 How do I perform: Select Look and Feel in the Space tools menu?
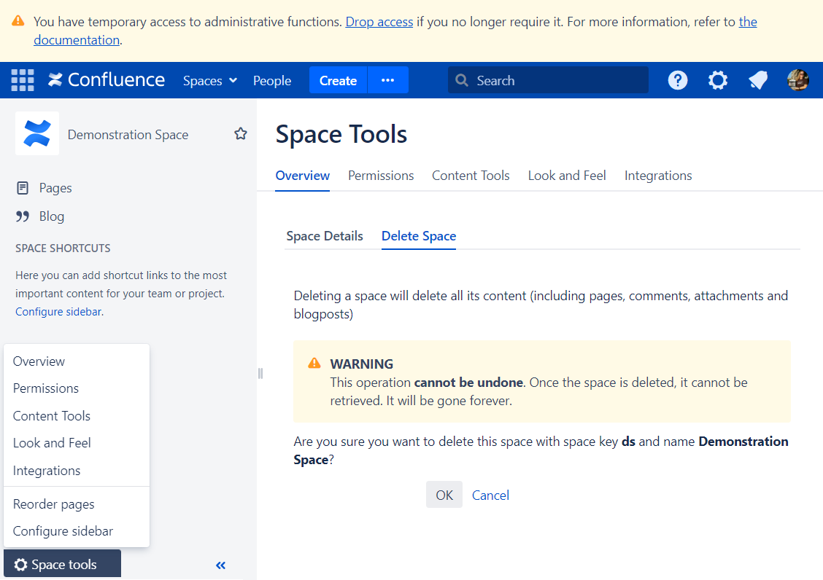pos(52,442)
